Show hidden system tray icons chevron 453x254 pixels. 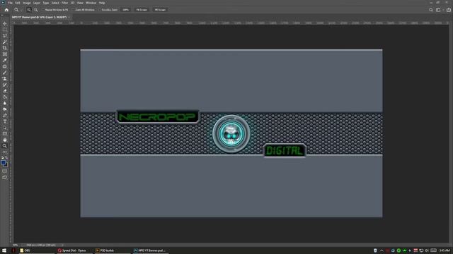point(382,250)
